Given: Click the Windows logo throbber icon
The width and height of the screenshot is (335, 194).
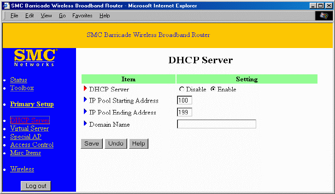Looking at the screenshot, I should (x=323, y=16).
